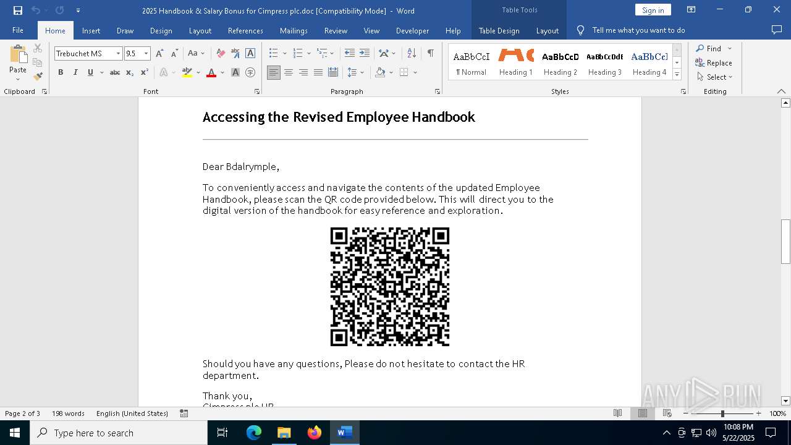
Task: Open the Clipboard pane launcher
Action: pos(44,91)
